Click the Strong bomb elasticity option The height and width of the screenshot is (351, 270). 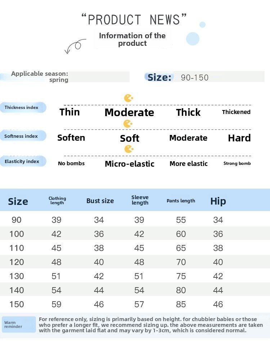237,163
